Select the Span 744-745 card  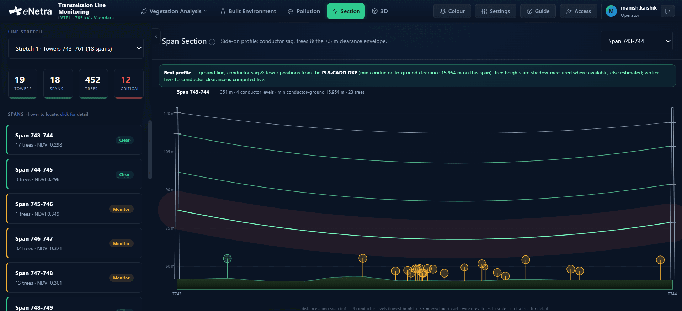(74, 174)
